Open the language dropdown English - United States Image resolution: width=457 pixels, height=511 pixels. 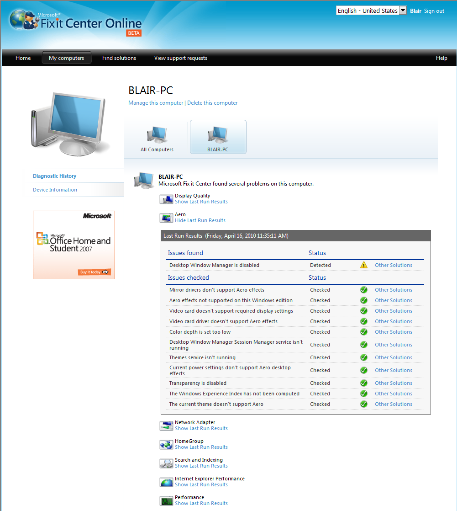coord(371,11)
